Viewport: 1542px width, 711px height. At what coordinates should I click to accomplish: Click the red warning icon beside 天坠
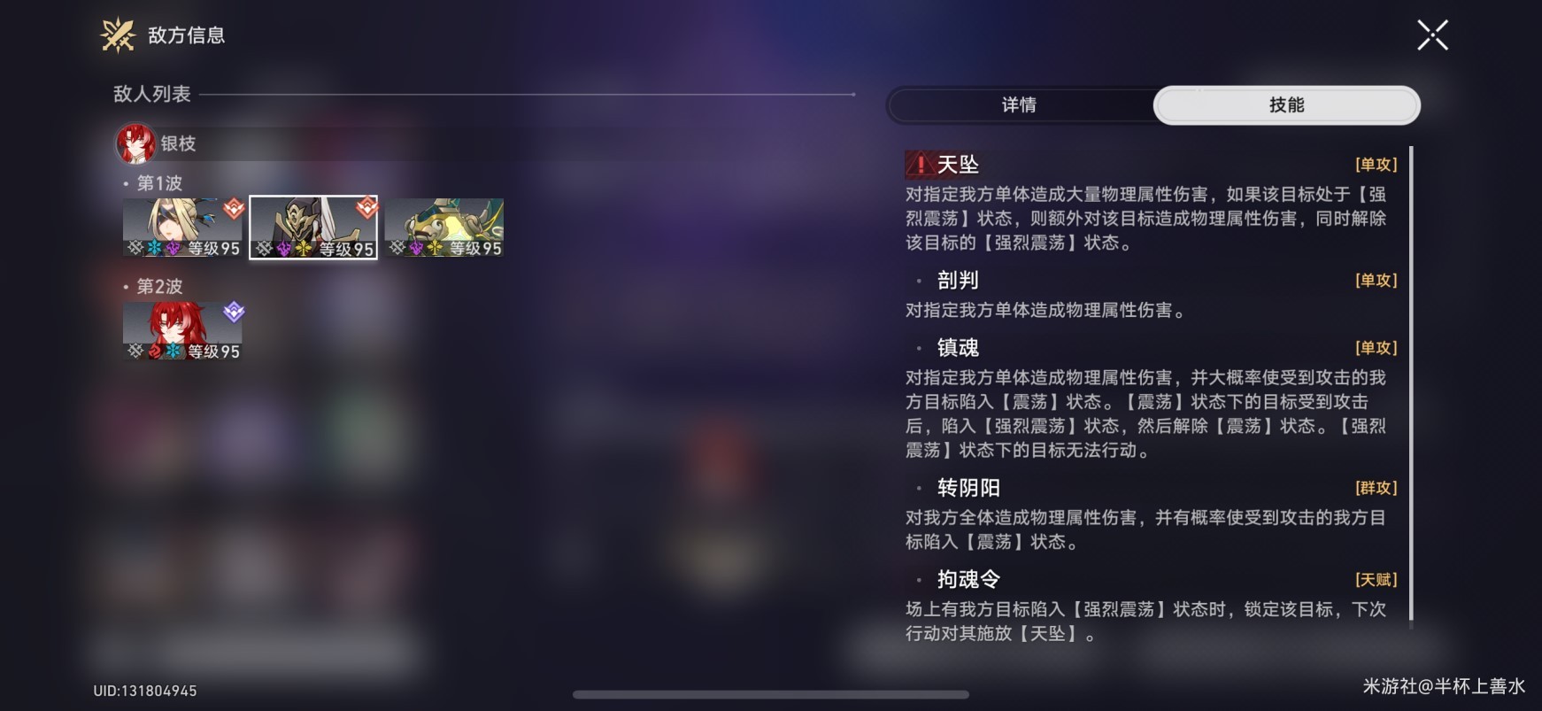(921, 165)
